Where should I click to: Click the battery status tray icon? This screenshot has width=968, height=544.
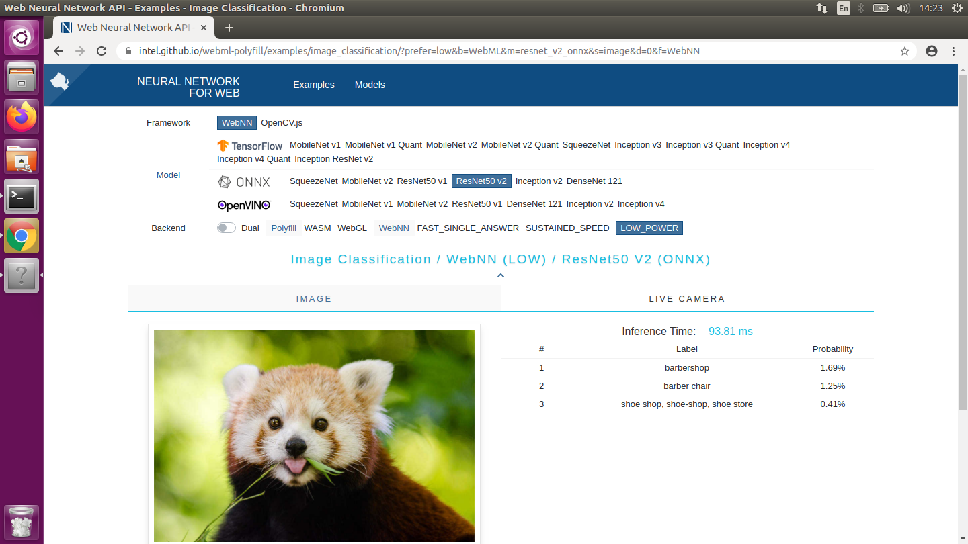coord(881,8)
